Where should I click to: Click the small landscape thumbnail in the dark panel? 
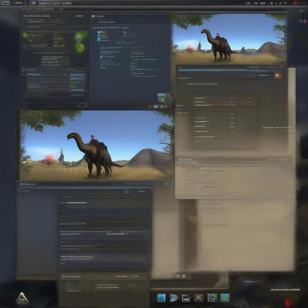(x=161, y=98)
